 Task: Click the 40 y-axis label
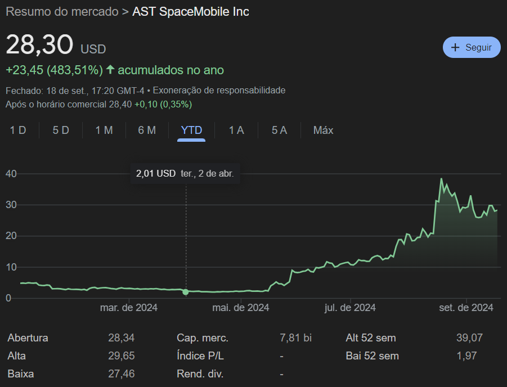click(x=11, y=174)
